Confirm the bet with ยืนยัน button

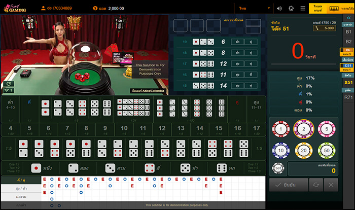pyautogui.click(x=289, y=185)
